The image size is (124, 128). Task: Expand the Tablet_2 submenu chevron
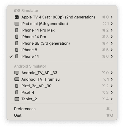(112, 99)
